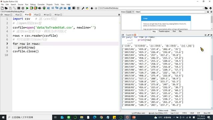This screenshot has height=120, width=213.
Task: Open the Consoles menu
Action: pos(41,4)
